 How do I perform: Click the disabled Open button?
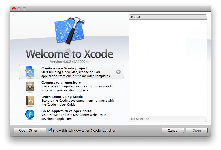(197, 130)
